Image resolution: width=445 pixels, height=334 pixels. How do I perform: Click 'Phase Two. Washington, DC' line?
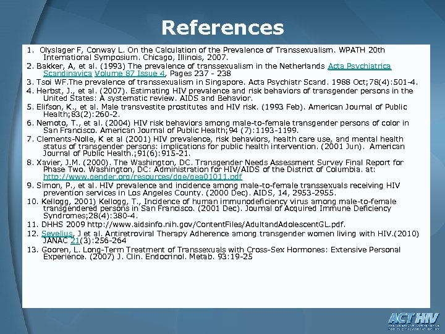(x=209, y=169)
